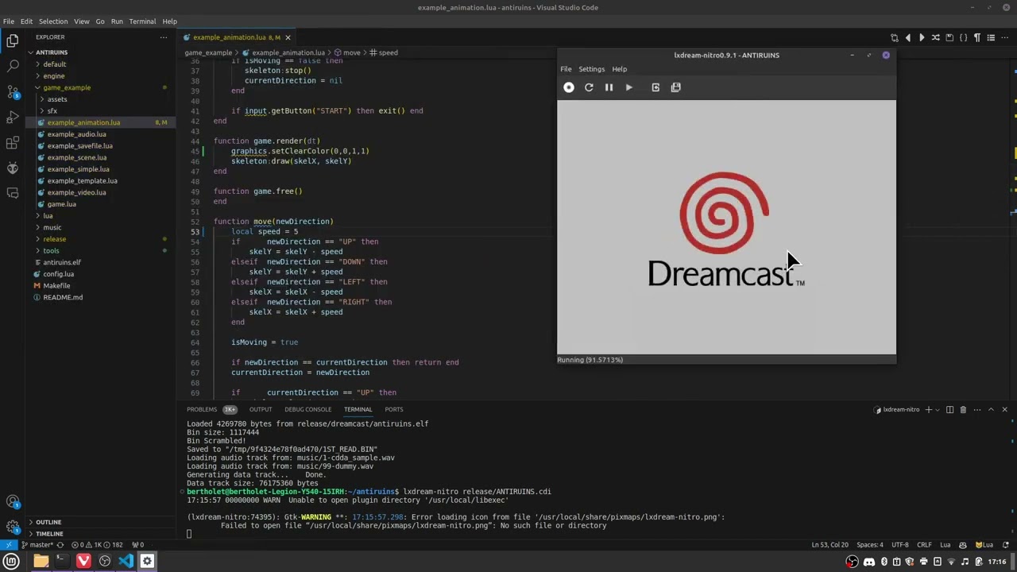Click the list icon in editor toolbar
The image size is (1017, 572).
(x=991, y=37)
